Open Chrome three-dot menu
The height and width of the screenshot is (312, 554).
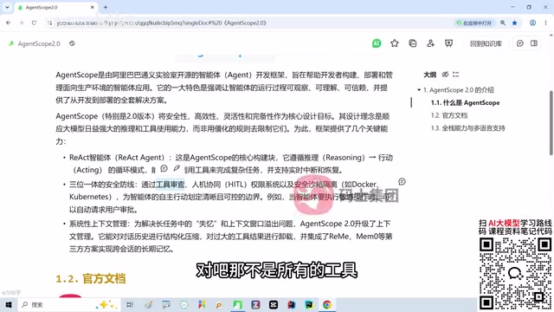(546, 23)
